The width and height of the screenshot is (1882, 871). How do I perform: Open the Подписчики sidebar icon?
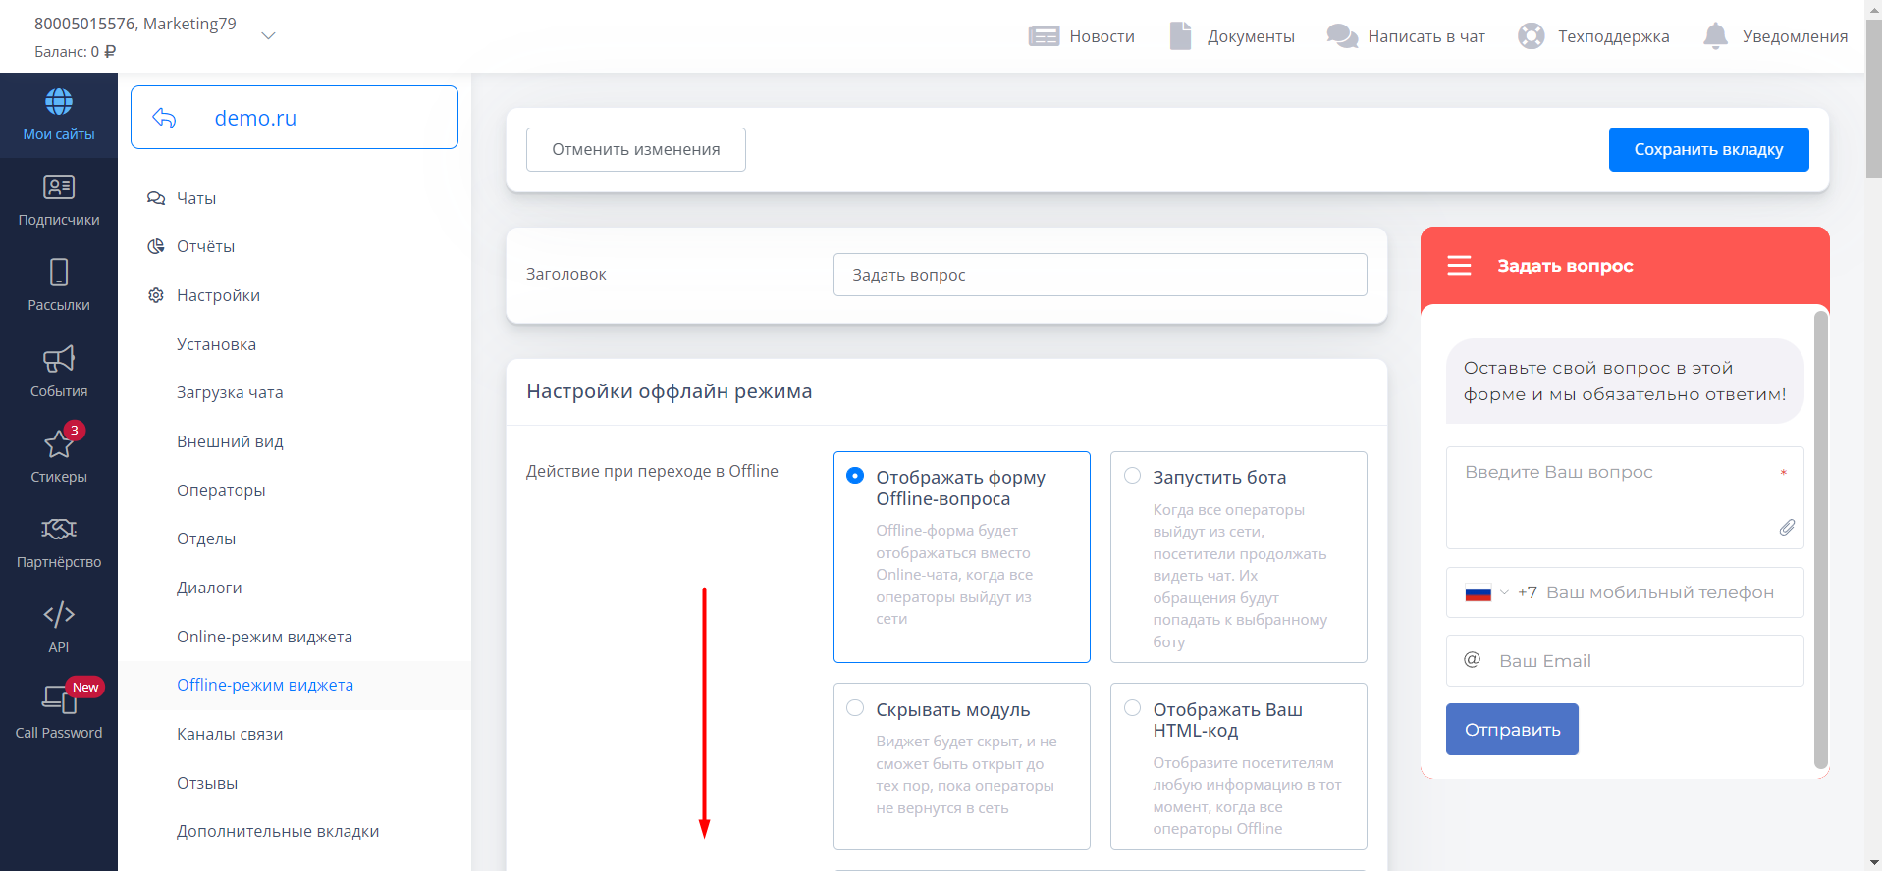[59, 187]
